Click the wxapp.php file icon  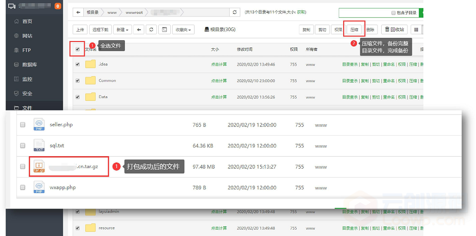point(39,188)
